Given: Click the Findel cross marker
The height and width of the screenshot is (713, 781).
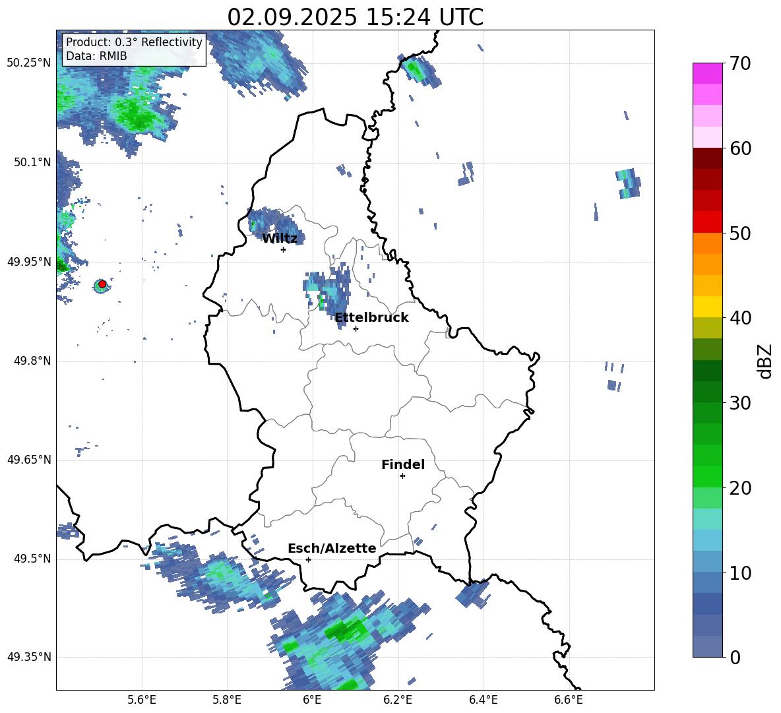Looking at the screenshot, I should pyautogui.click(x=402, y=476).
